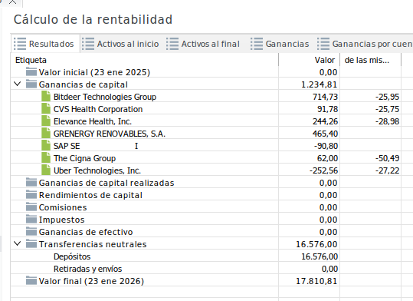413x301 pixels.
Task: Open the Ganancias tab
Action: (x=280, y=44)
